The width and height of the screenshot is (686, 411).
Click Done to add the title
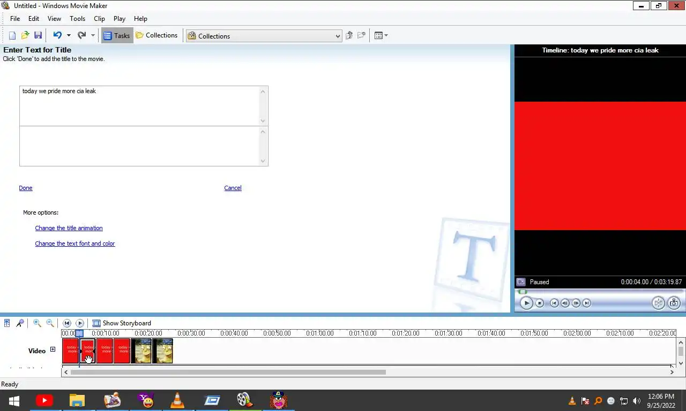26,188
